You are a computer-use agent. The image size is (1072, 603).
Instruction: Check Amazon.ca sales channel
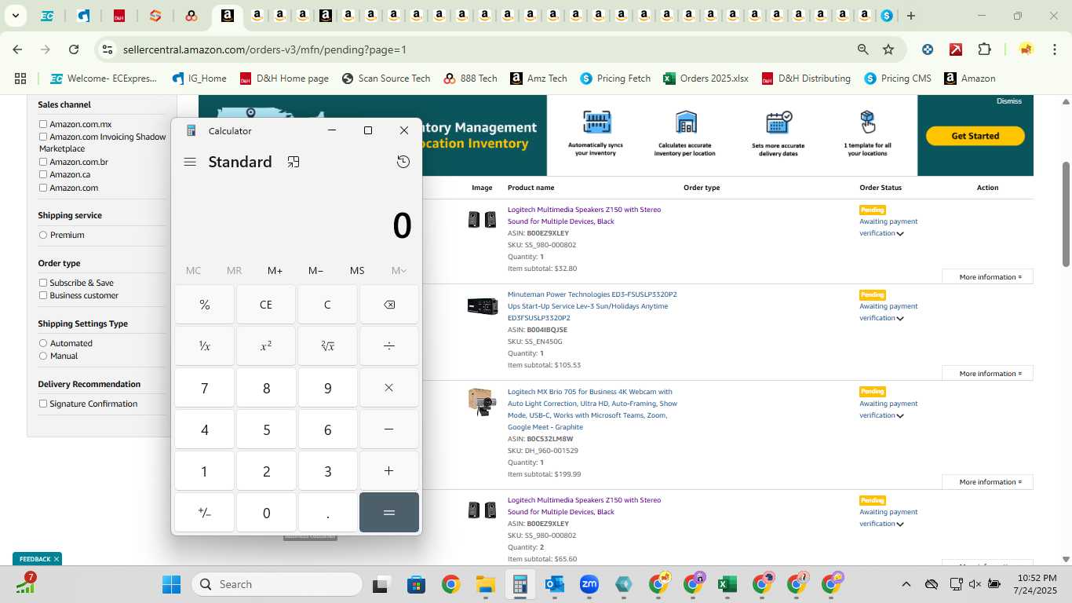click(43, 174)
